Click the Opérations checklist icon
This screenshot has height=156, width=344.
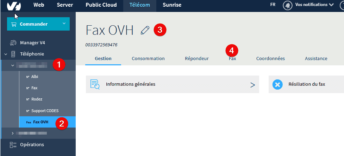coord(13,145)
